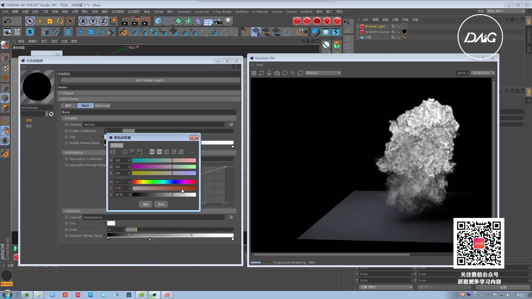Click the refresh icon in Redshift IPR
Image resolution: width=532 pixels, height=299 pixels.
[261, 73]
